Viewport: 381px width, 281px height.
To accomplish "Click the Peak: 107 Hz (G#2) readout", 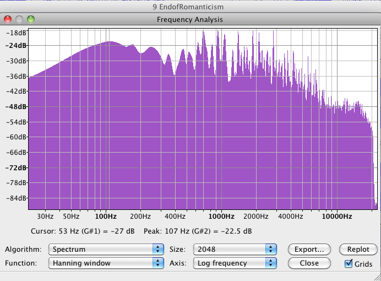I will click(x=198, y=231).
